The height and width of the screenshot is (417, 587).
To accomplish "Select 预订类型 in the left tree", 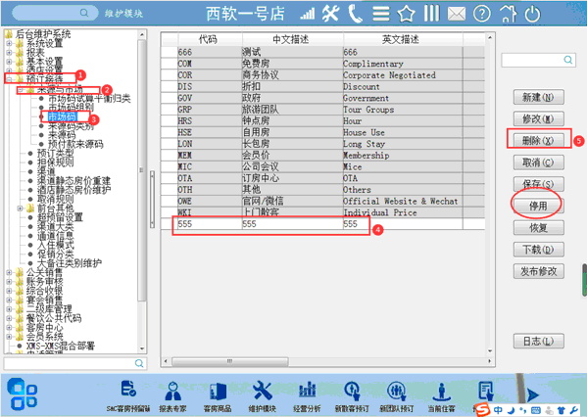I will tap(56, 153).
